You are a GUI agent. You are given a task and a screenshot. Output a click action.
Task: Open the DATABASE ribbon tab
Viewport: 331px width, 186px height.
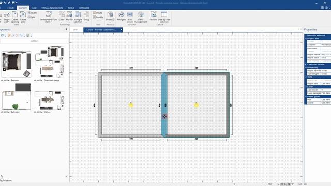(x=84, y=8)
